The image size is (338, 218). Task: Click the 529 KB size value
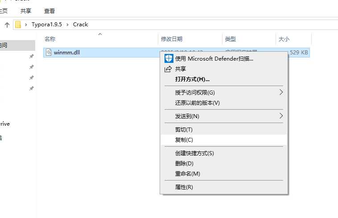pyautogui.click(x=299, y=52)
